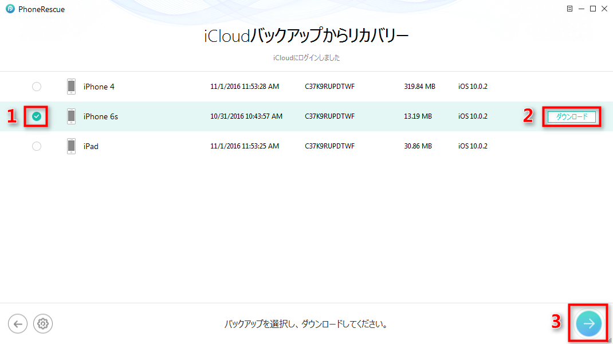
Task: Close the PhoneRescue window
Action: 604,9
